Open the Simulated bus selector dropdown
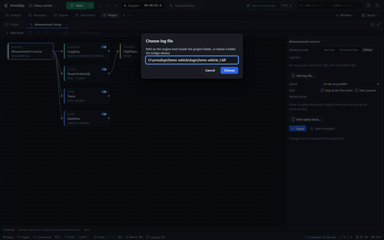This screenshot has width=384, height=240. [185, 6]
